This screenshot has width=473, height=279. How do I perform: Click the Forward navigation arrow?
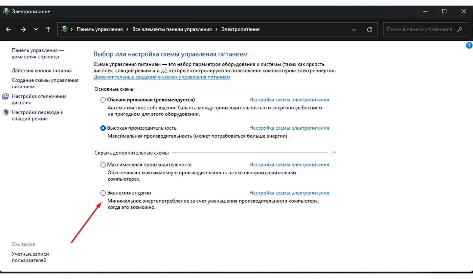(23, 29)
